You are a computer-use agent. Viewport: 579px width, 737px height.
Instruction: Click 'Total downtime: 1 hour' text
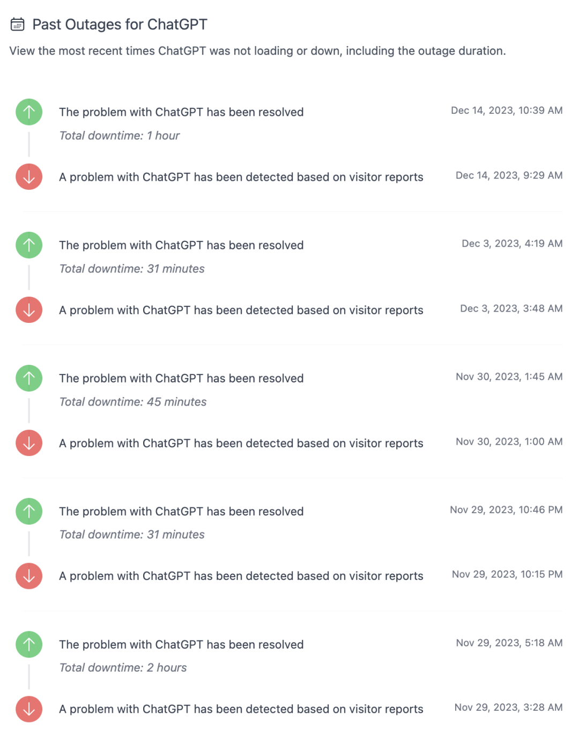coord(120,136)
